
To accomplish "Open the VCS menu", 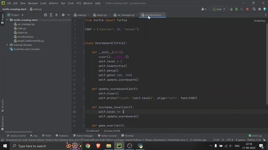I will tap(79, 3).
